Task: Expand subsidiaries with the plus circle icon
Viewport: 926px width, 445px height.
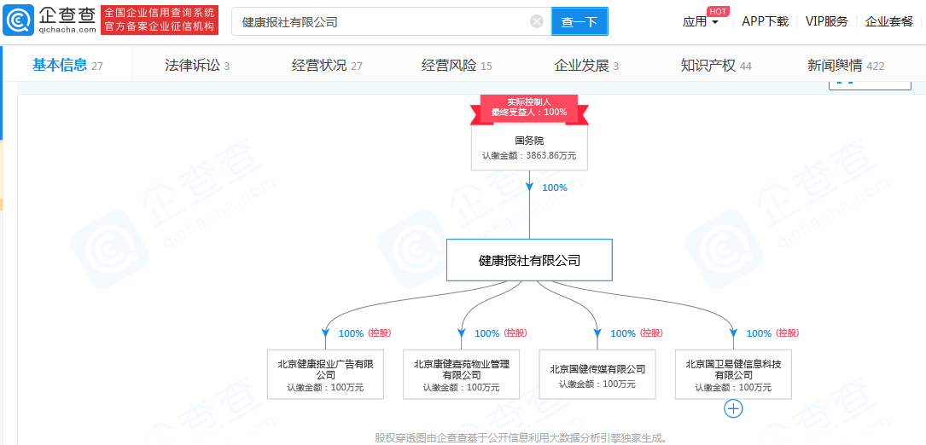Action: click(733, 408)
